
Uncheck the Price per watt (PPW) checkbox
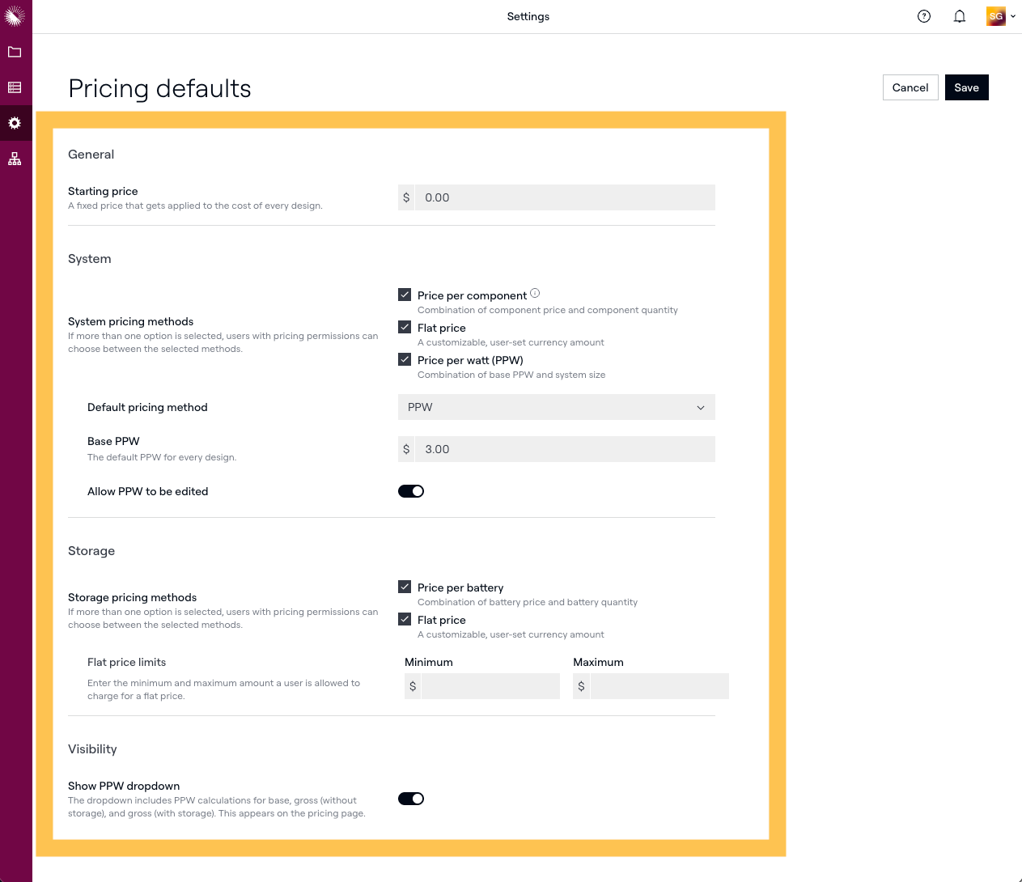[x=405, y=359]
